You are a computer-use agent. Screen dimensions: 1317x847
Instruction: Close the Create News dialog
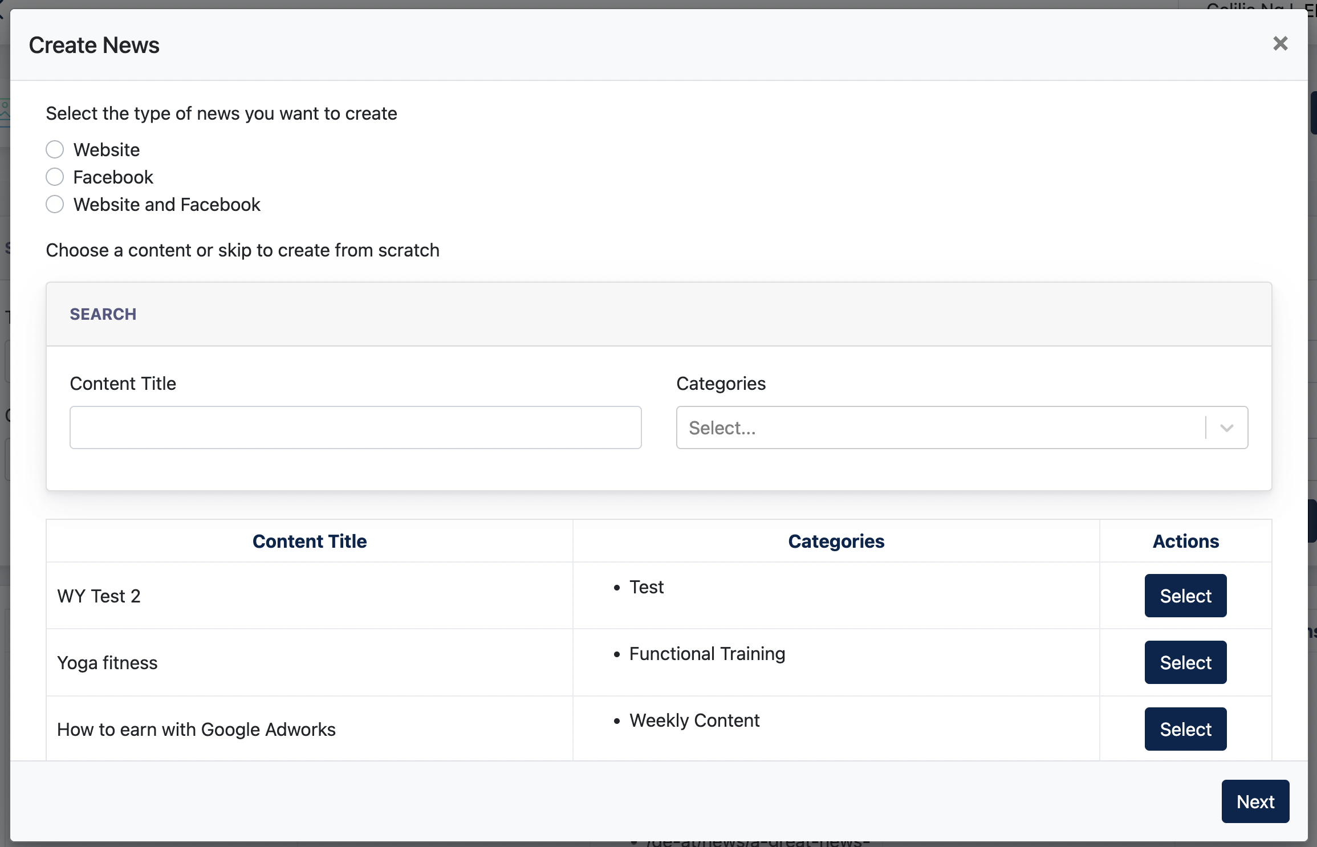pyautogui.click(x=1281, y=43)
